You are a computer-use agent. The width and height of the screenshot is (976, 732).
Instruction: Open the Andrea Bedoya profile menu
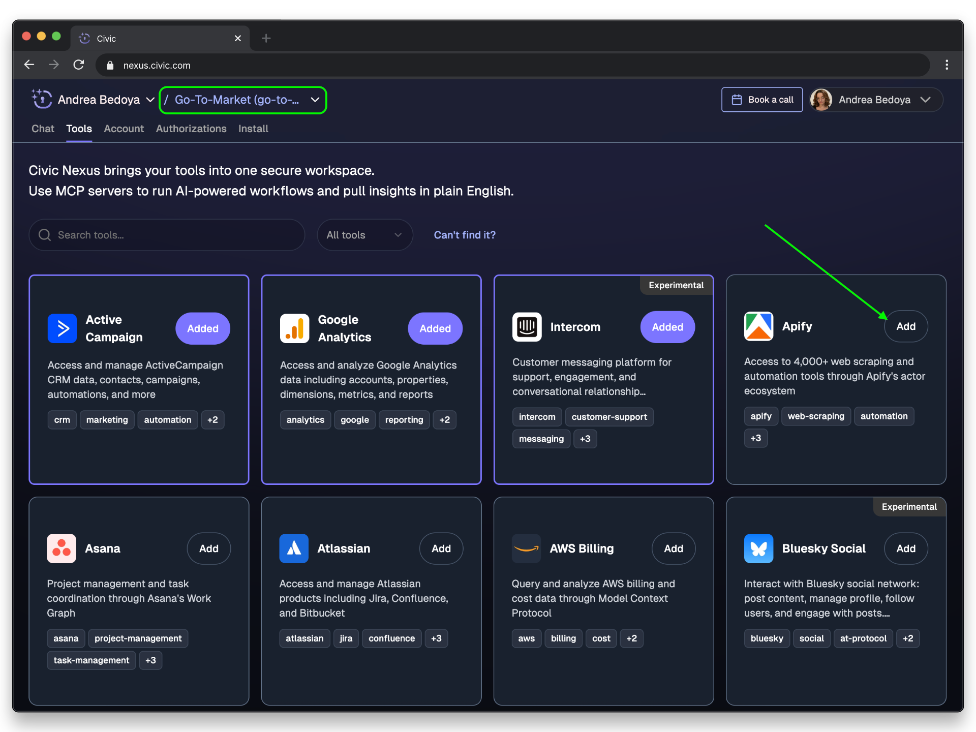tap(876, 100)
